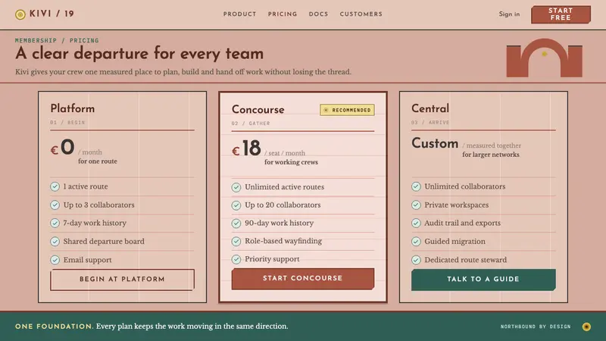Click '03 / ARRIVE' label
Screen dimensions: 606x341
(430, 123)
